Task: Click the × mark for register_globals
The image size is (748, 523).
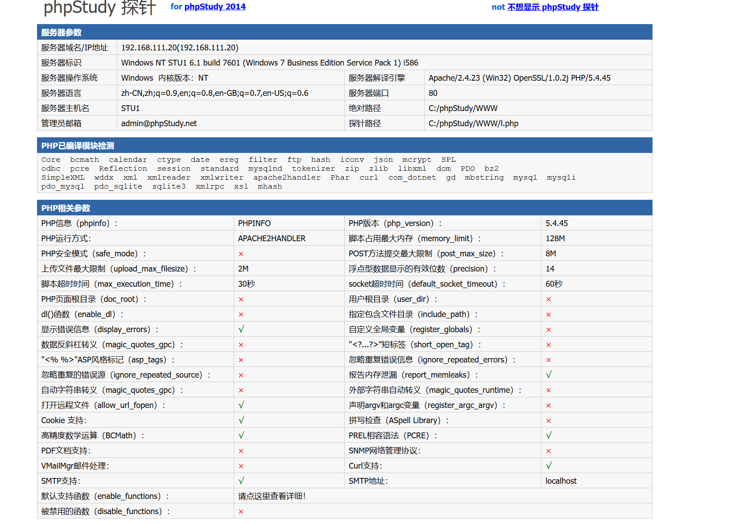Action: (x=549, y=329)
